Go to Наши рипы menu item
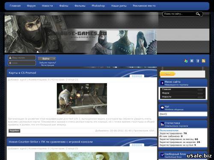Viewport: 214px width, 160px height. [x=119, y=6]
